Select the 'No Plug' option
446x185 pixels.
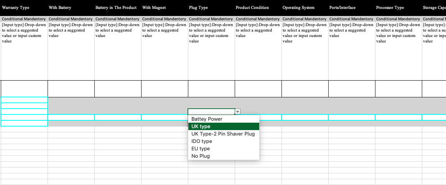(200, 156)
